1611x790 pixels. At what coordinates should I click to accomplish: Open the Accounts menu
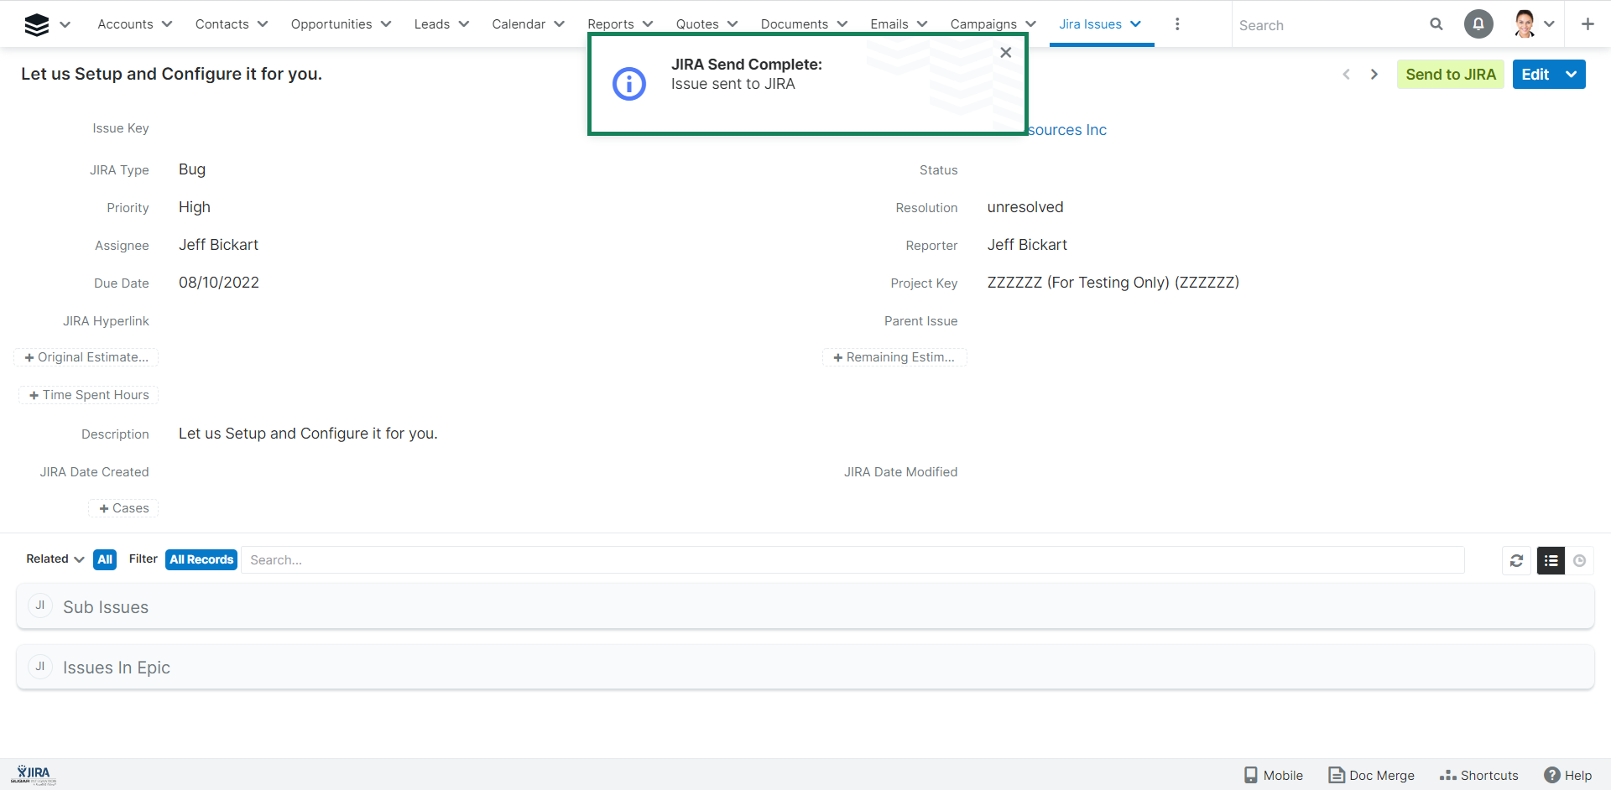[x=134, y=24]
